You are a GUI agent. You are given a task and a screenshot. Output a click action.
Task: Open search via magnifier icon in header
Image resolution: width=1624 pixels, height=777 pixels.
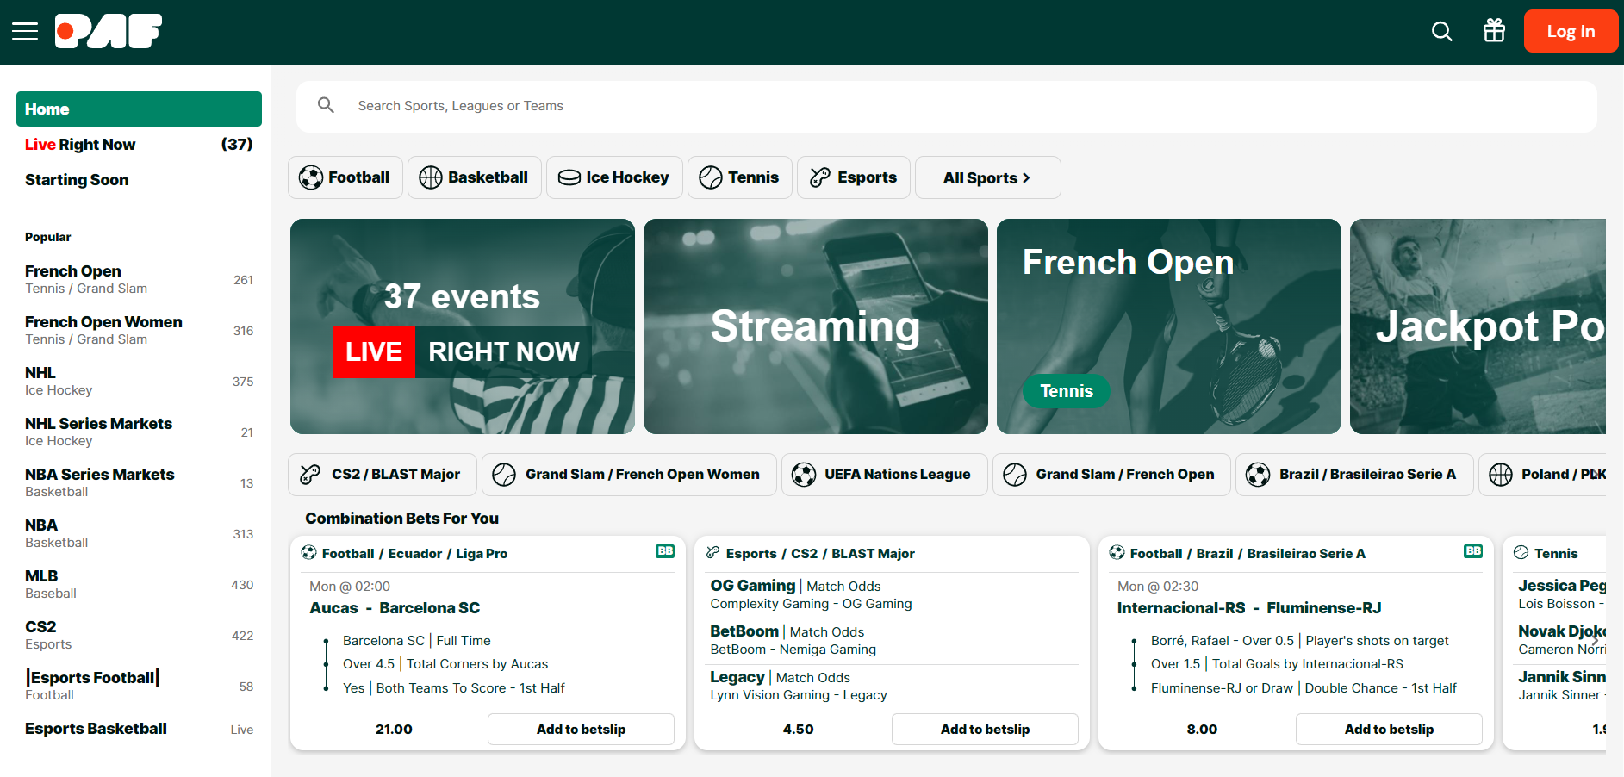click(x=1441, y=32)
